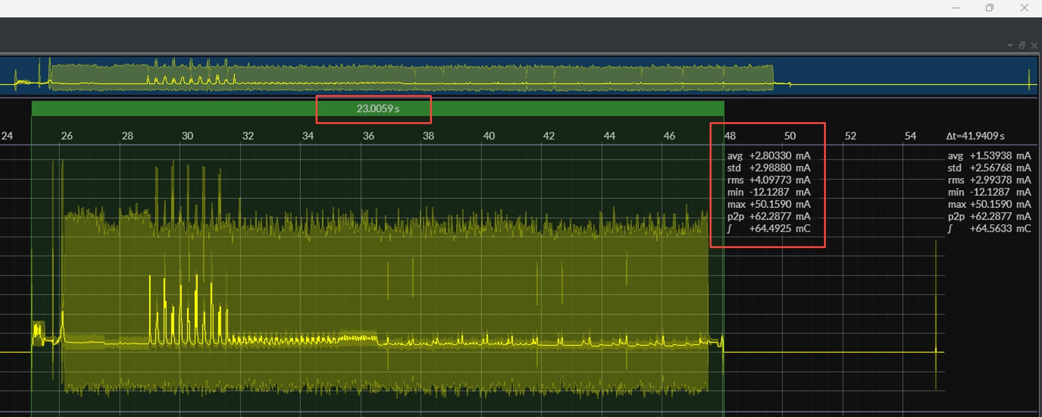This screenshot has width=1042, height=417.
Task: Click the overview summary waveform strip
Action: click(x=412, y=76)
